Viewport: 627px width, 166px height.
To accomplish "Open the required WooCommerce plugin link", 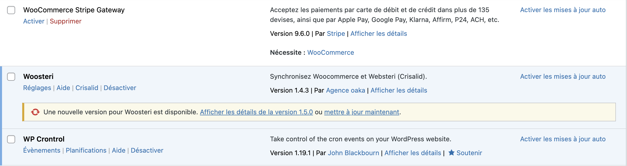I will click(330, 52).
